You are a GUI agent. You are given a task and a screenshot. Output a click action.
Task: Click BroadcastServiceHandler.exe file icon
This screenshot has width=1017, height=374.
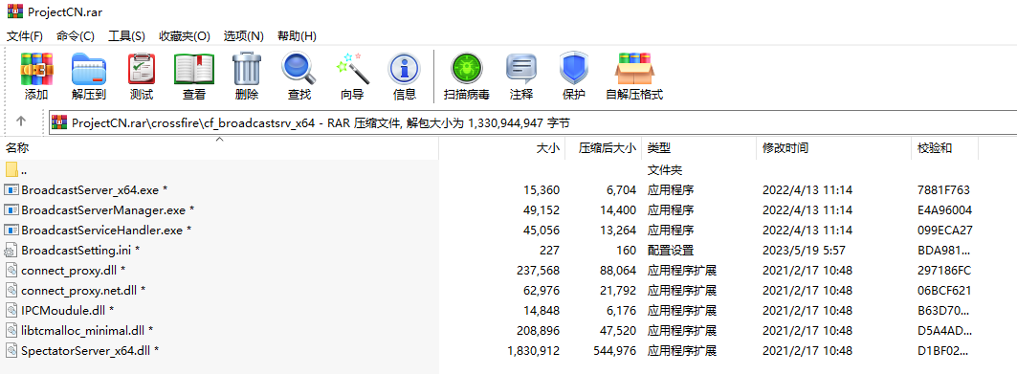click(11, 231)
